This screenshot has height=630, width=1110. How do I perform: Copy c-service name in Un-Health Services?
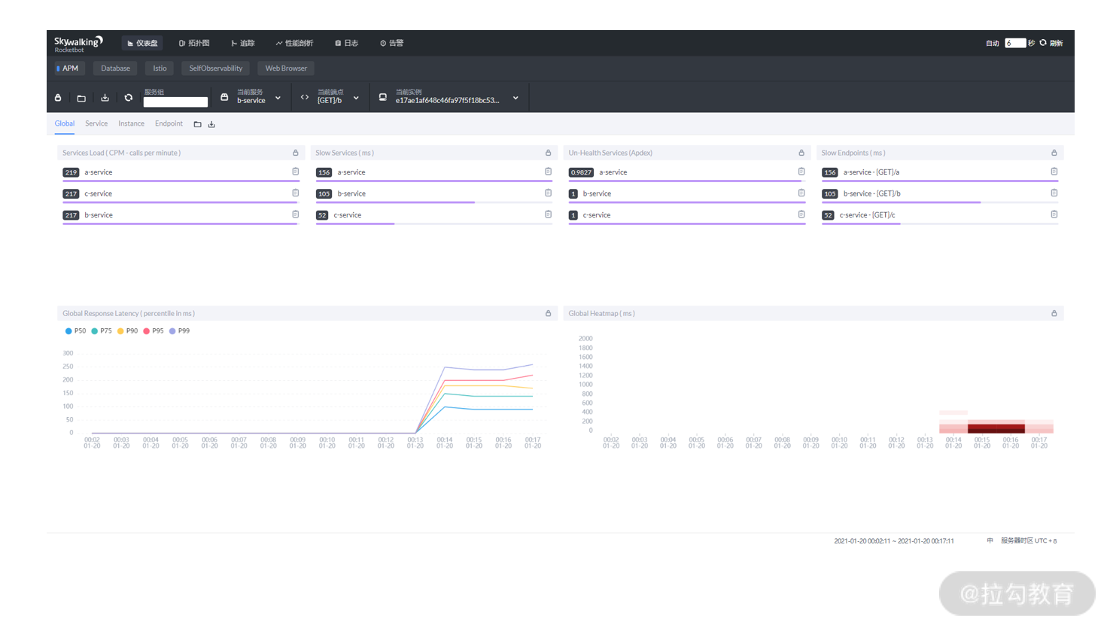coord(801,215)
